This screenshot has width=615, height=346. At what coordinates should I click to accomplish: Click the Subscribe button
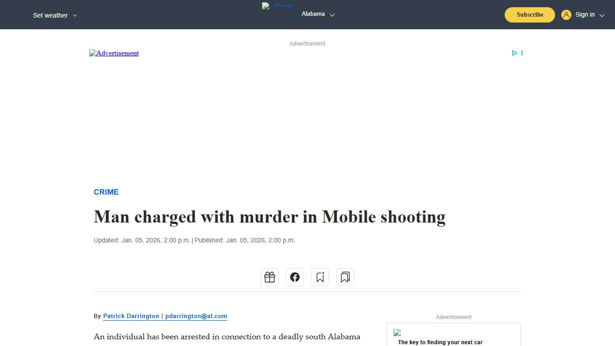pos(529,14)
